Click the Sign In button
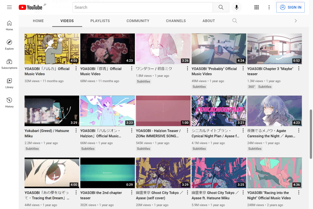Screen dimensions: 313x209 point(290,7)
